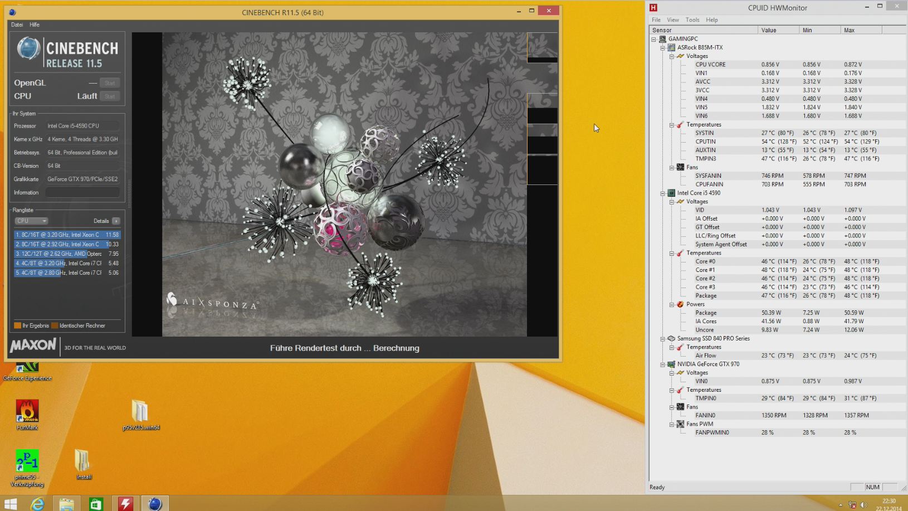Screen dimensions: 908x511
Task: Open the Windows Start button
Action: pyautogui.click(x=11, y=504)
